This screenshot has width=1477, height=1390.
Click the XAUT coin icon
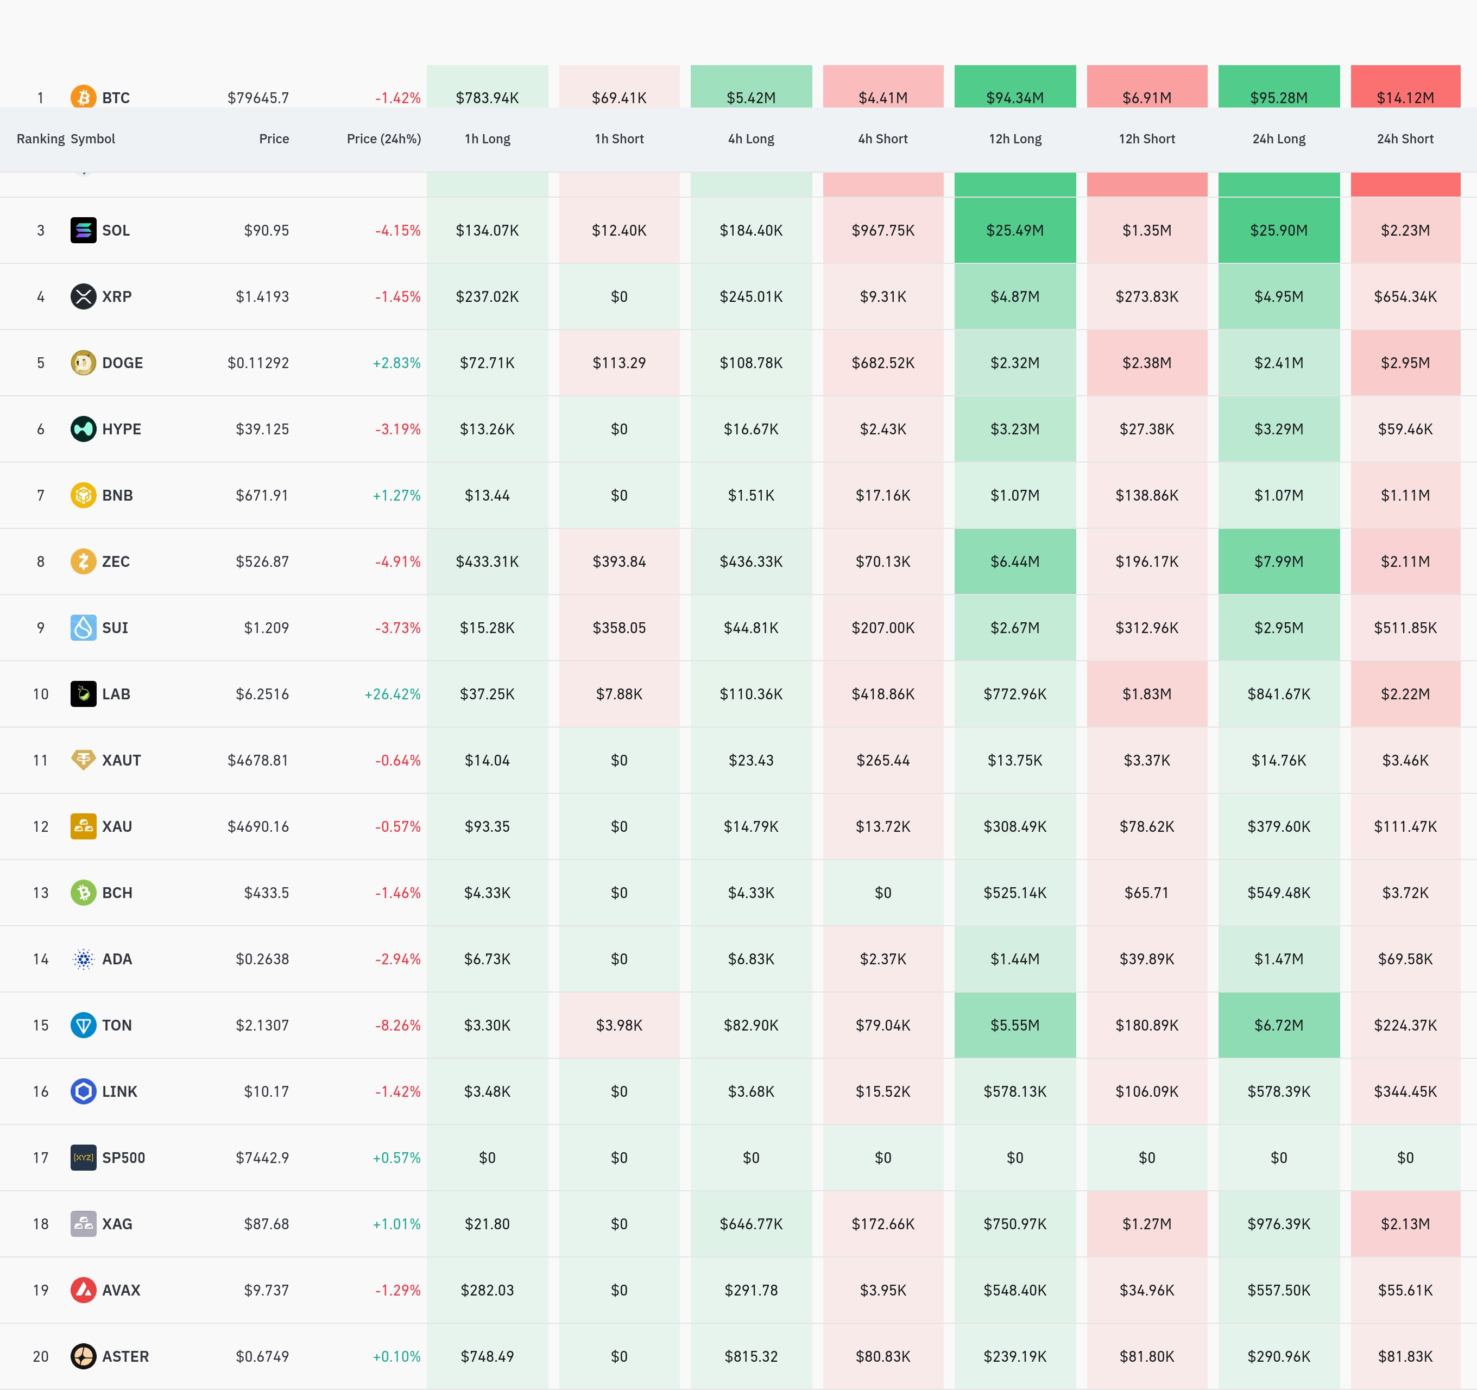point(83,760)
